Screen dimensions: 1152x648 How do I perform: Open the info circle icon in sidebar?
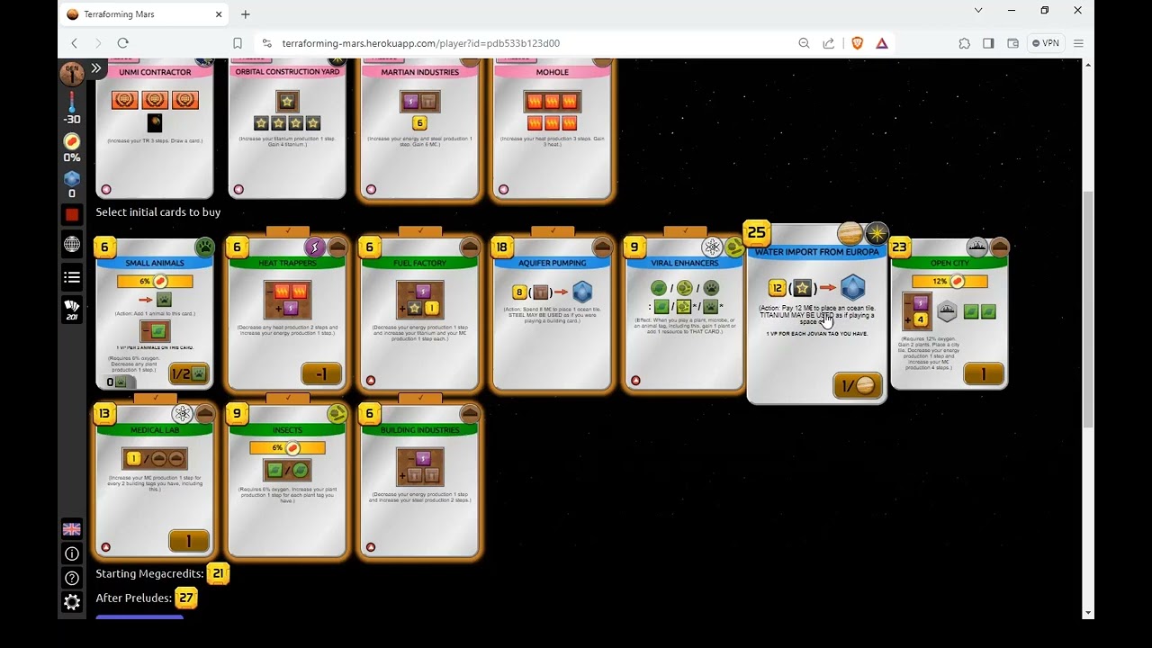pyautogui.click(x=72, y=553)
